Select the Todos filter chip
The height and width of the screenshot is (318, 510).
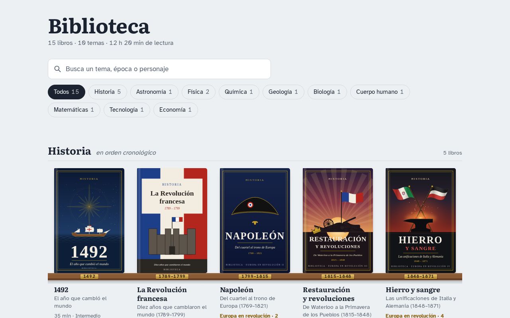pyautogui.click(x=67, y=92)
